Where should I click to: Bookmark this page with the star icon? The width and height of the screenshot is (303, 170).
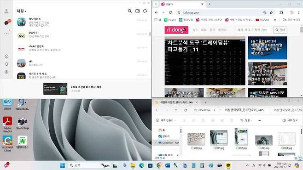tap(271, 12)
